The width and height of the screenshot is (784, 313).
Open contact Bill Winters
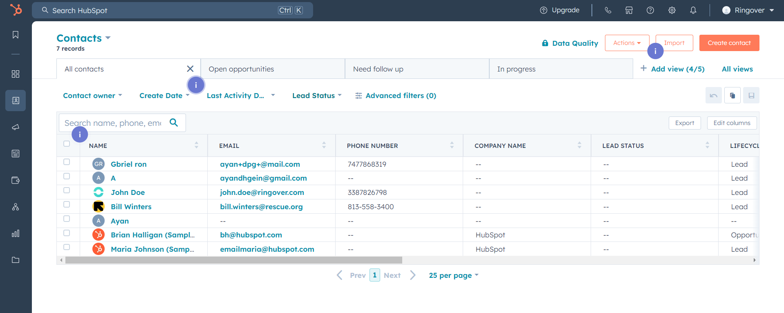(131, 206)
